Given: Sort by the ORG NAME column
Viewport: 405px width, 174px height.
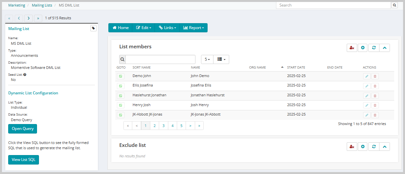Looking at the screenshot, I should [257, 68].
